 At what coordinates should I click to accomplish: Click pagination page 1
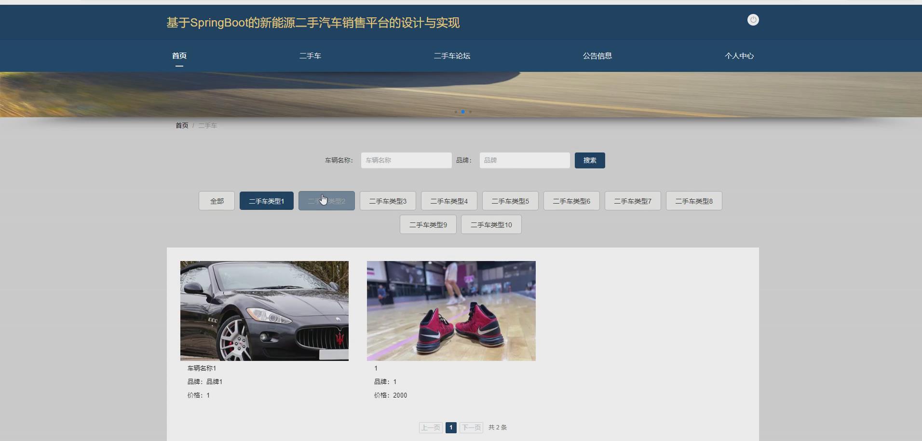tap(451, 428)
